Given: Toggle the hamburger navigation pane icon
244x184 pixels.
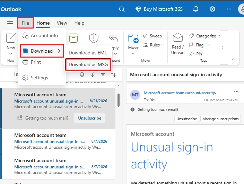Looking at the screenshot, I should tap(10, 23).
